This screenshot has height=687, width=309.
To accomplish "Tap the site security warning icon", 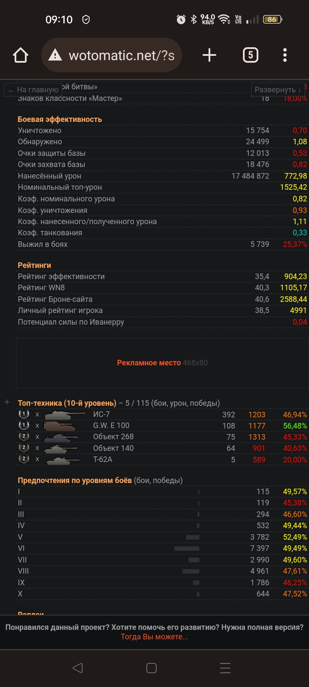I will (55, 55).
